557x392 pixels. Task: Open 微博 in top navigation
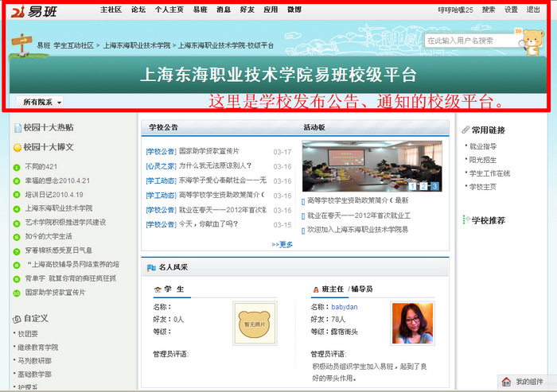click(x=294, y=10)
